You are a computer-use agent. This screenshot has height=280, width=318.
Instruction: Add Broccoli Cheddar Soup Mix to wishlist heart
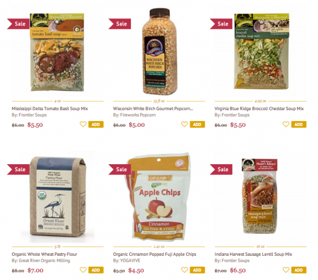tap(286, 124)
